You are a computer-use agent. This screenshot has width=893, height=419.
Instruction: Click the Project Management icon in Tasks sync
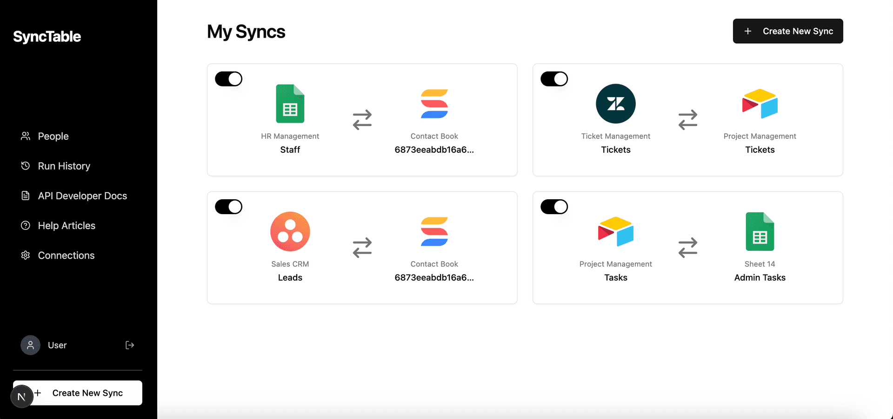[x=615, y=231]
